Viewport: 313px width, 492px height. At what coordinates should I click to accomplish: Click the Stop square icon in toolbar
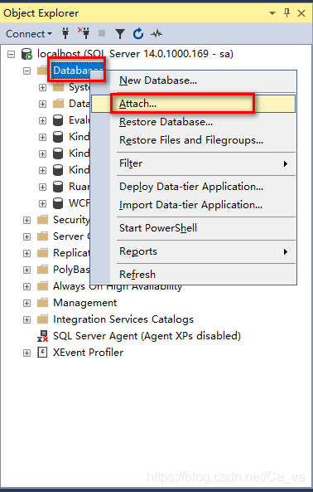102,33
